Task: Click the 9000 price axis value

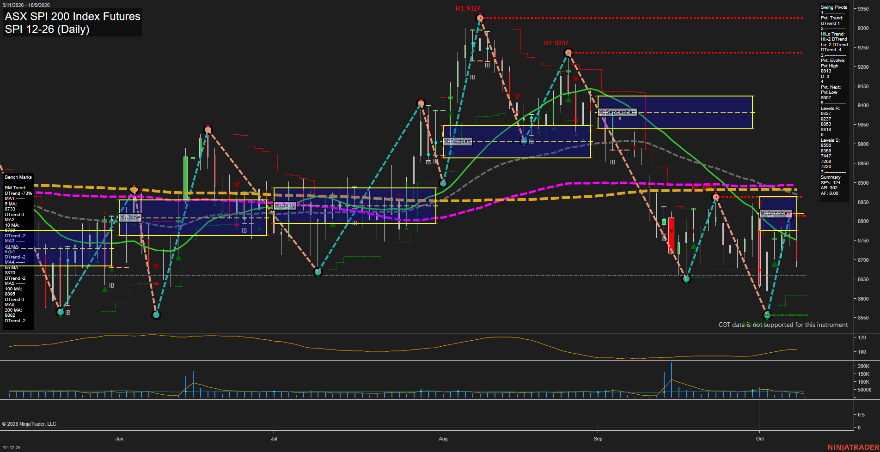Action: pyautogui.click(x=863, y=144)
